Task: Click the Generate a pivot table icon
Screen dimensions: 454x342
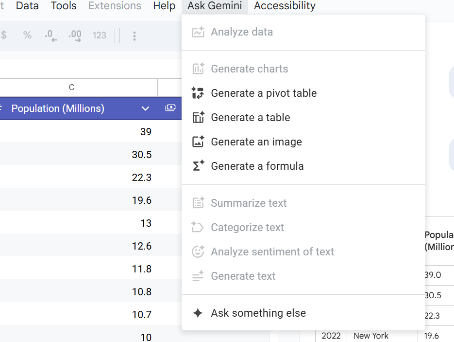Action: tap(198, 93)
